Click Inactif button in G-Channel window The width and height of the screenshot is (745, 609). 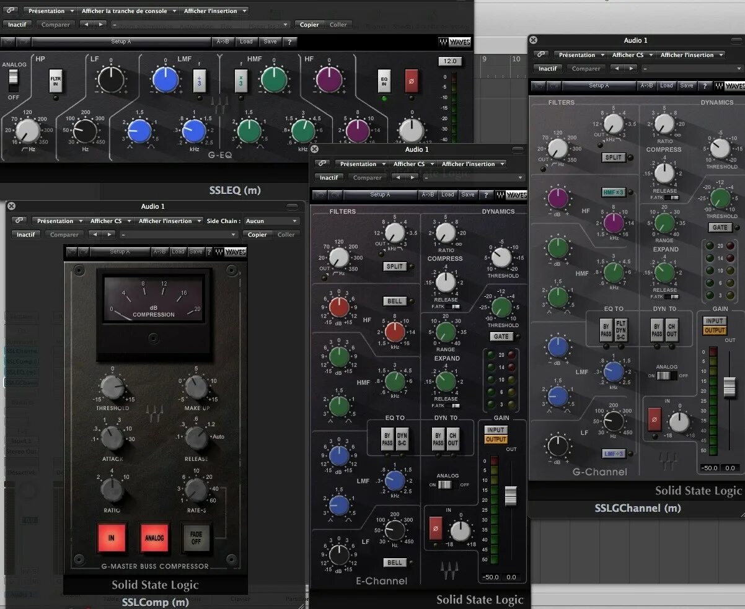pos(547,68)
